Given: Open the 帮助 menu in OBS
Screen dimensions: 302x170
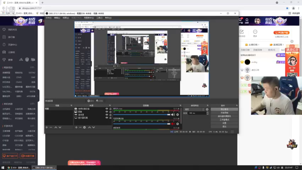Looking at the screenshot, I should click(108, 18).
